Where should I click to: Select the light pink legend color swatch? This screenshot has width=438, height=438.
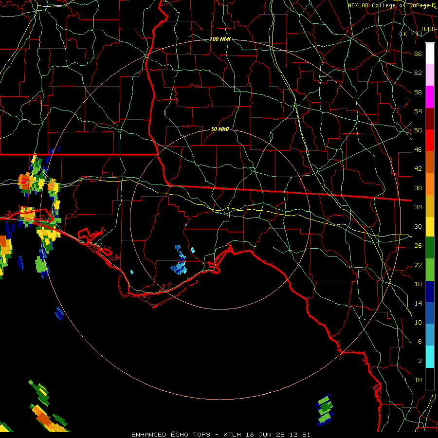pyautogui.click(x=430, y=75)
